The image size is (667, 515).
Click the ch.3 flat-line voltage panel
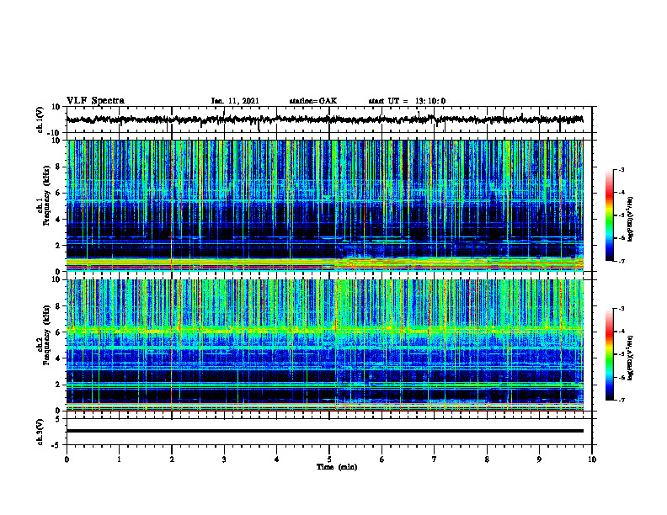click(x=331, y=432)
